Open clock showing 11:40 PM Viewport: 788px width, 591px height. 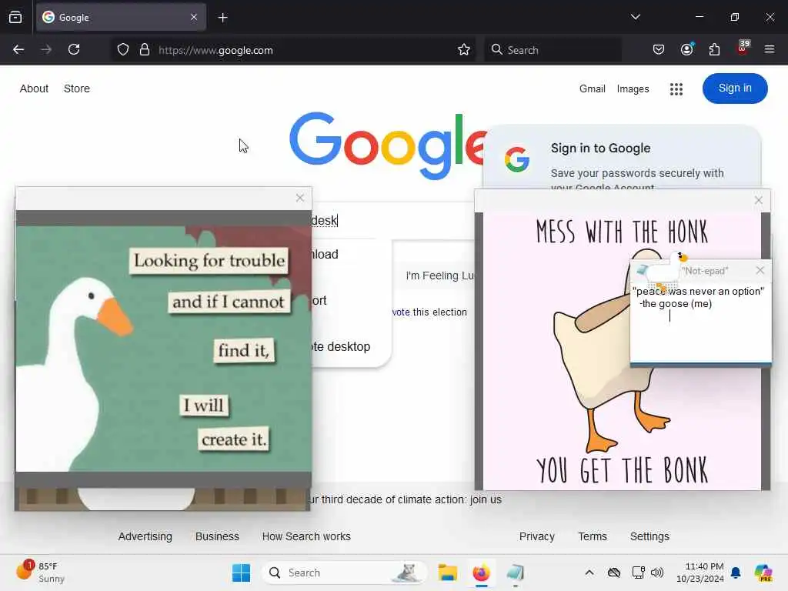click(x=700, y=573)
